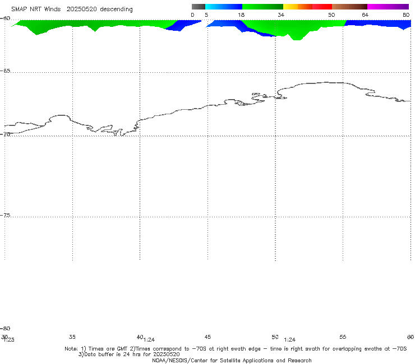This screenshot has width=415, height=364.
Task: Click the longitude 55 axis label
Action: 343,337
